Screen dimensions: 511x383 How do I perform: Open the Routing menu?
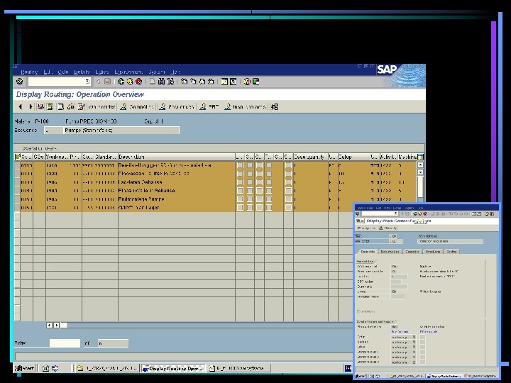29,72
